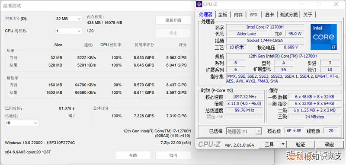The height and width of the screenshot is (165, 346).
Task: Open the SPD tab
Action: tap(253, 15)
